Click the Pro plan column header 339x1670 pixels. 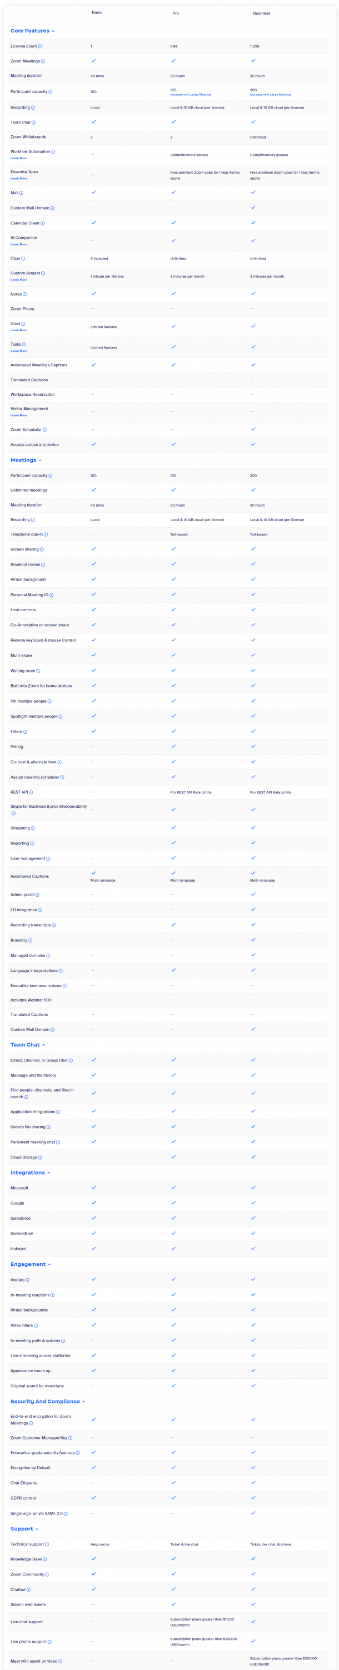(x=175, y=13)
